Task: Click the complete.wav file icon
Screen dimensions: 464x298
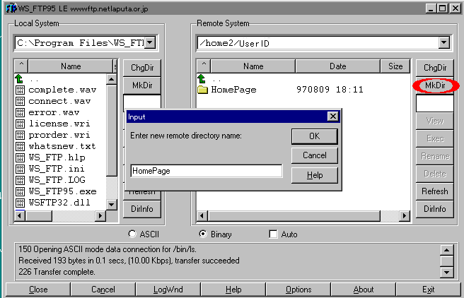Action: click(20, 90)
